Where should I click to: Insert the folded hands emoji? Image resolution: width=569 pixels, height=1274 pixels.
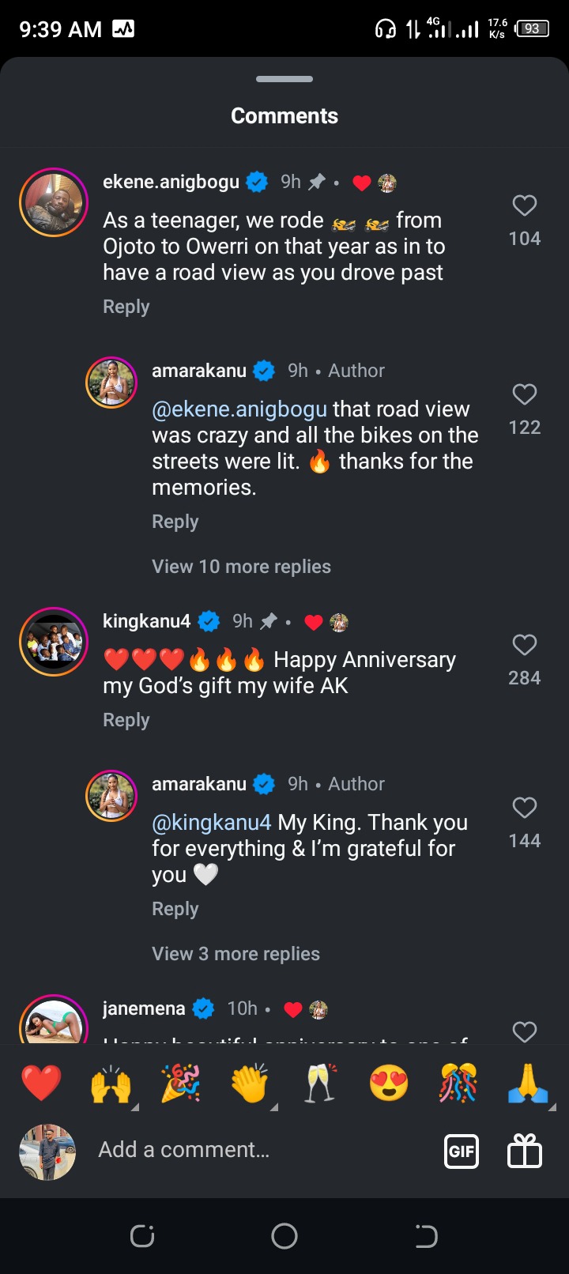[x=528, y=1083]
